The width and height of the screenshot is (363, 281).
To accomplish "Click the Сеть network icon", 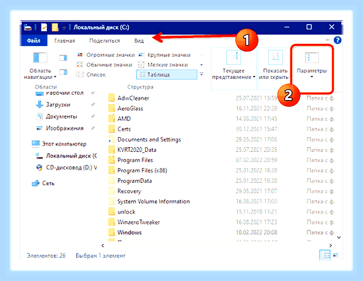I will coord(36,183).
